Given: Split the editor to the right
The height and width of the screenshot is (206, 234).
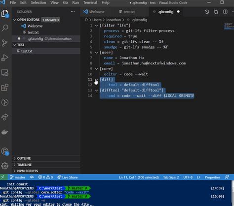Looking at the screenshot, I should (225, 12).
